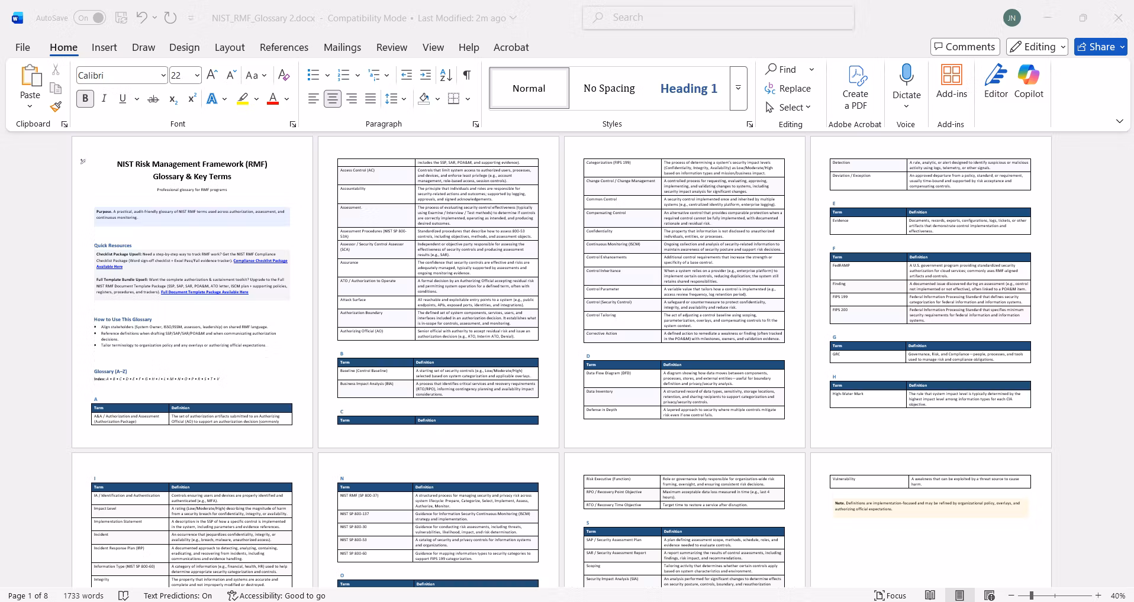The width and height of the screenshot is (1134, 602).
Task: Open the File menu
Action: [22, 47]
